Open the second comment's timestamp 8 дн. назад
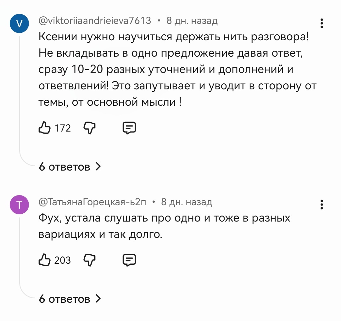 pyautogui.click(x=186, y=202)
